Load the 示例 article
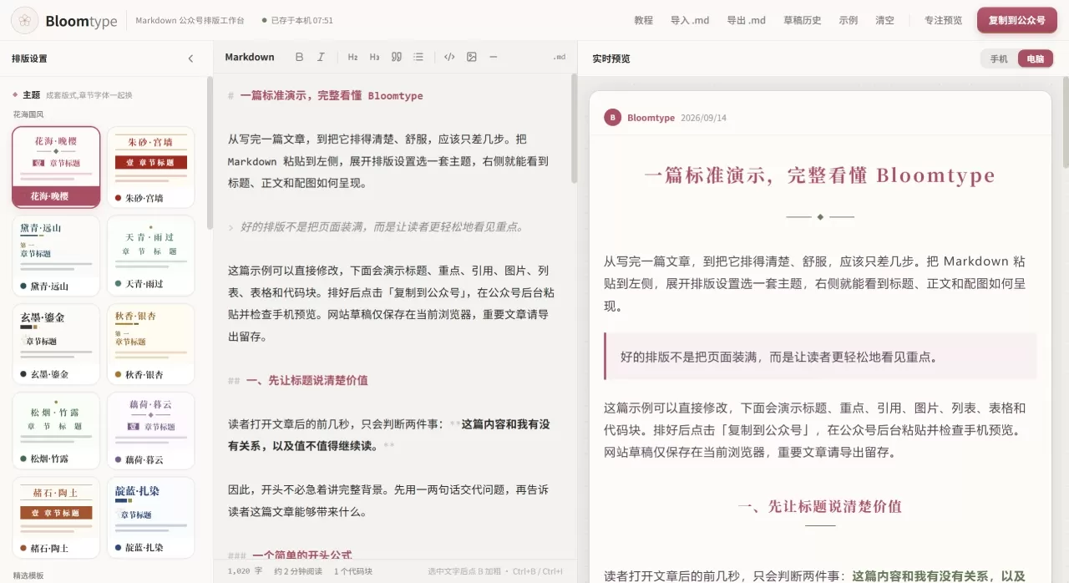This screenshot has height=583, width=1069. point(849,20)
